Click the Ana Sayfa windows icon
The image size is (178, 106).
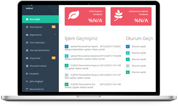point(27,19)
